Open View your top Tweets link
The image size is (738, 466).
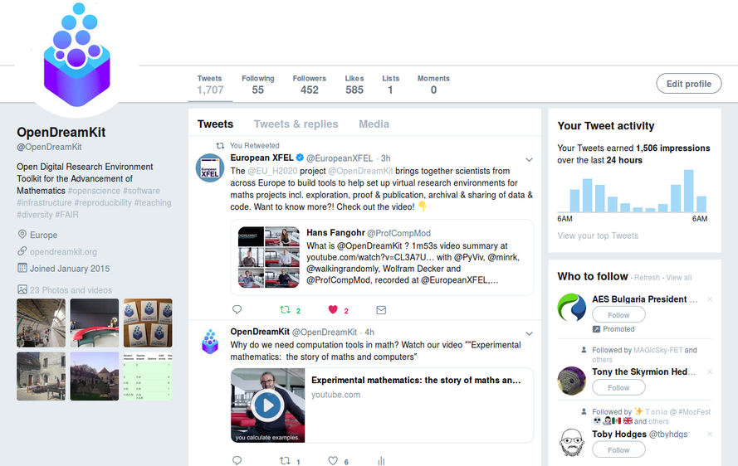tap(598, 235)
